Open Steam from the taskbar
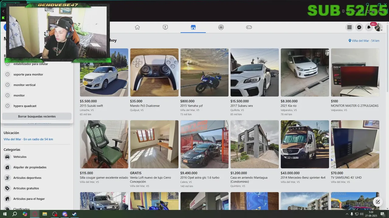This screenshot has height=218, width=389. tap(74, 214)
